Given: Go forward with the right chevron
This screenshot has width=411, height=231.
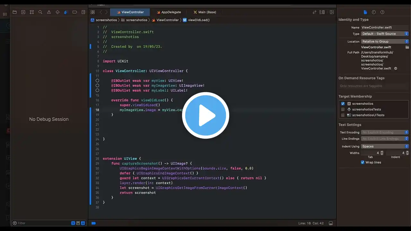Looking at the screenshot, I should coord(106,12).
